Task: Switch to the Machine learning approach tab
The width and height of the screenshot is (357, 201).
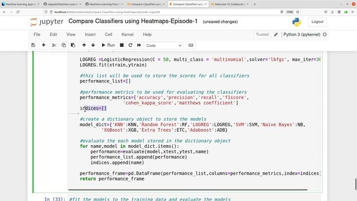Action: (21, 4)
